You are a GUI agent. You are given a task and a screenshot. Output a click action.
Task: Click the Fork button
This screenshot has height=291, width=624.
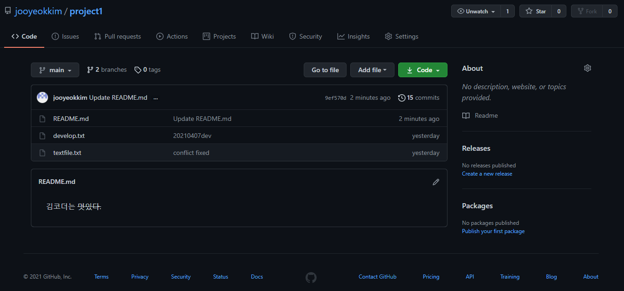coord(587,11)
